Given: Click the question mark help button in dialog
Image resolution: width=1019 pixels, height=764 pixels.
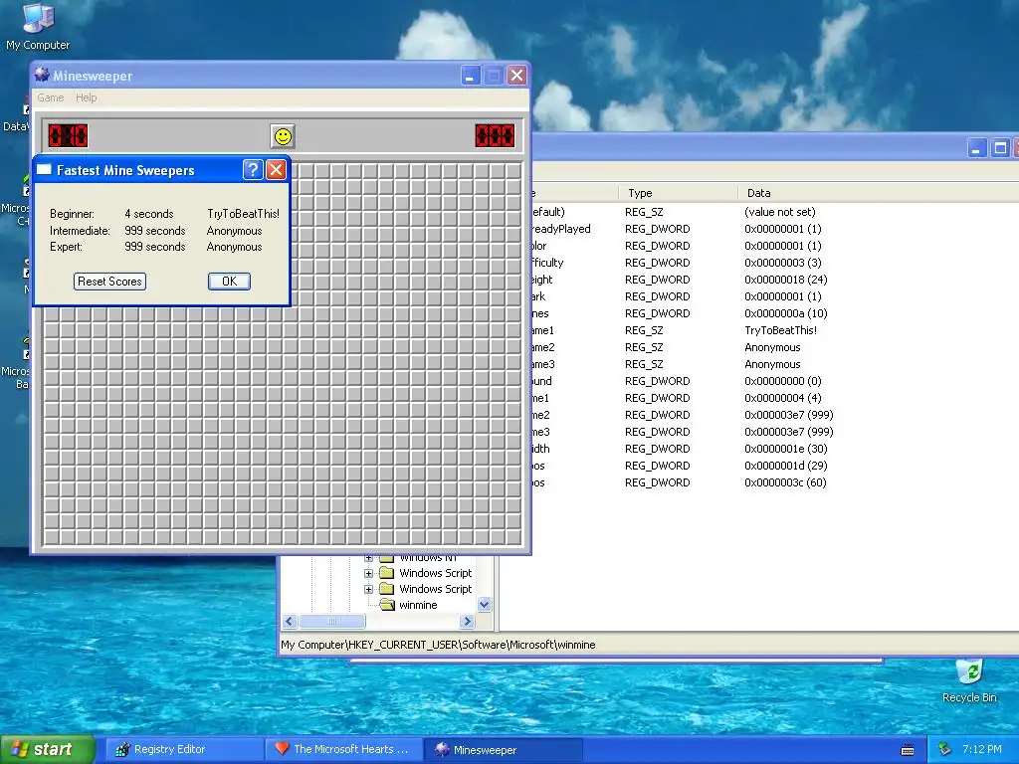Looking at the screenshot, I should pos(252,169).
